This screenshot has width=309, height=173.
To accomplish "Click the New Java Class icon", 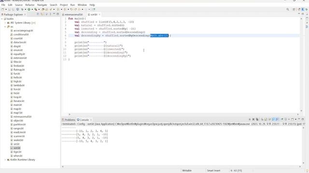I will (x=47, y=10).
